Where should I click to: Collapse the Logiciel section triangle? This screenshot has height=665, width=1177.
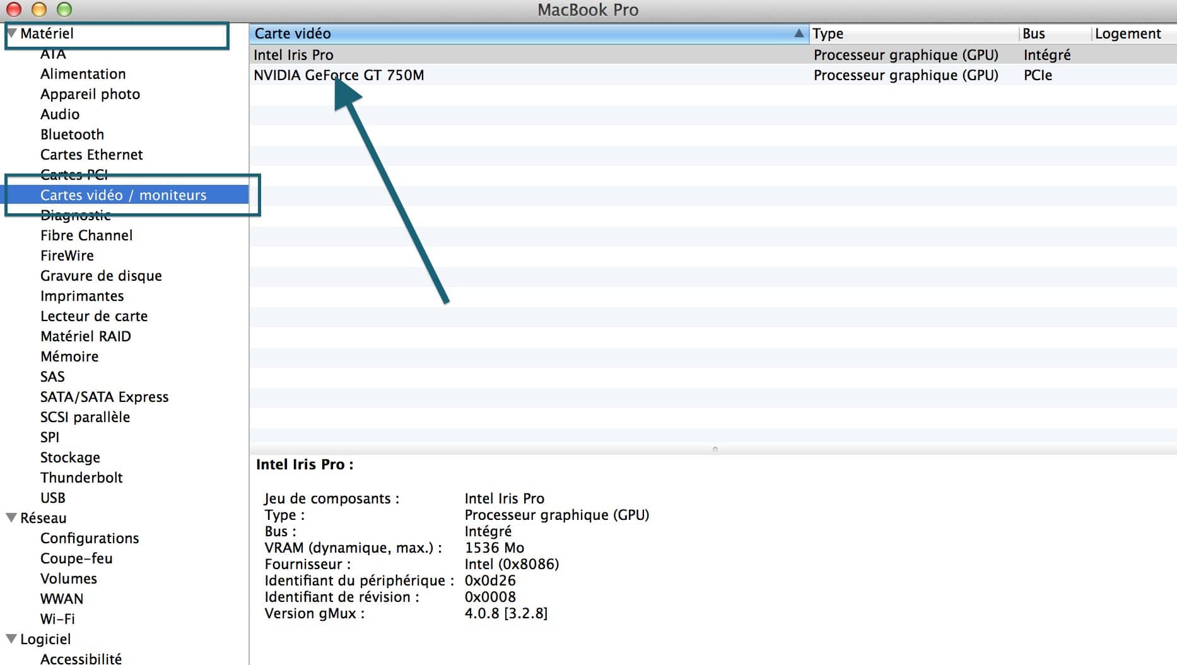(11, 639)
